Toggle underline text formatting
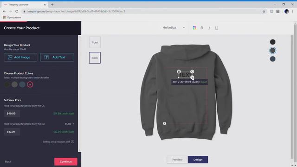Viewport: 297px width, 167px height. (217, 28)
